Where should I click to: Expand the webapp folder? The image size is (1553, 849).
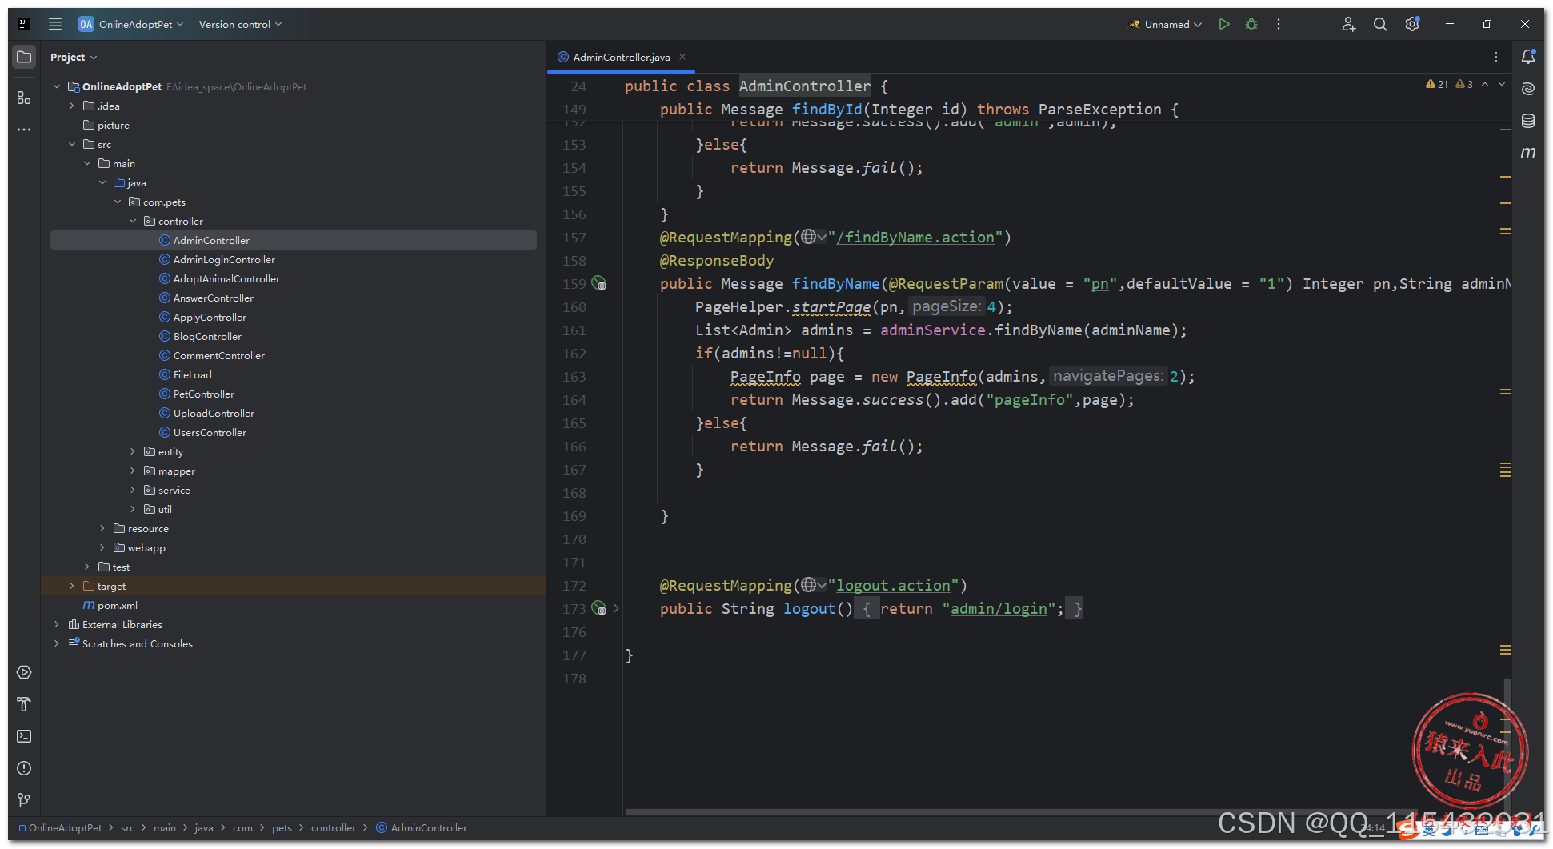pos(102,547)
